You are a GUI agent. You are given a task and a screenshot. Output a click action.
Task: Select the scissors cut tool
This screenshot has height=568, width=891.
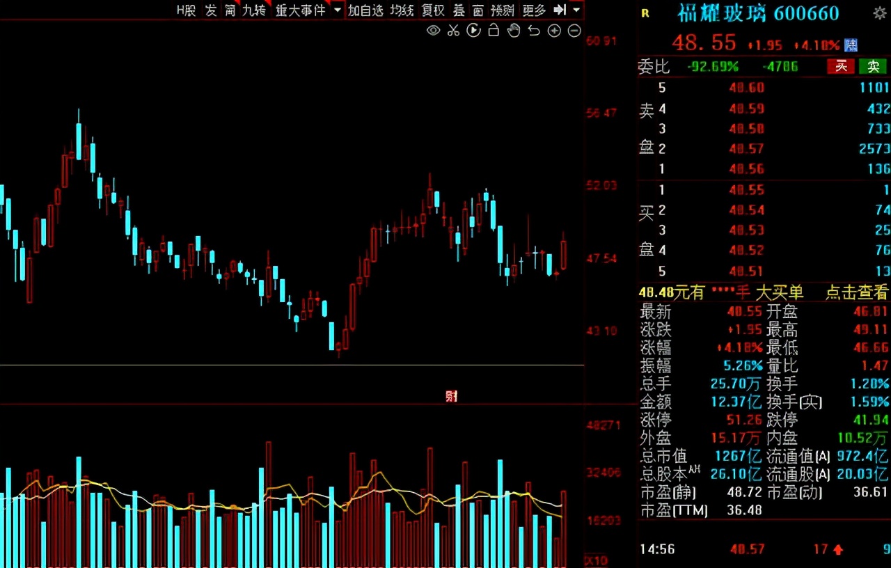tap(453, 30)
